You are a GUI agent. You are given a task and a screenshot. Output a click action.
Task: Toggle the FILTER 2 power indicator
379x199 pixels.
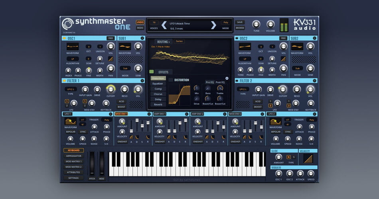coord(237,80)
